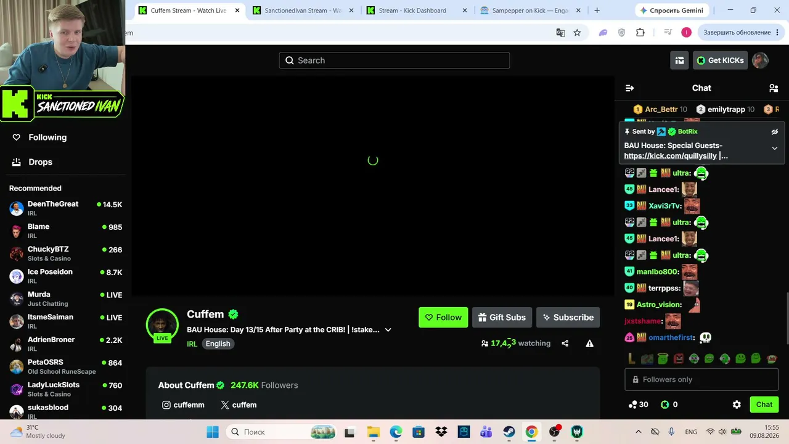Viewport: 789px width, 444px height.
Task: Click the Get KICKs button
Action: [720, 60]
